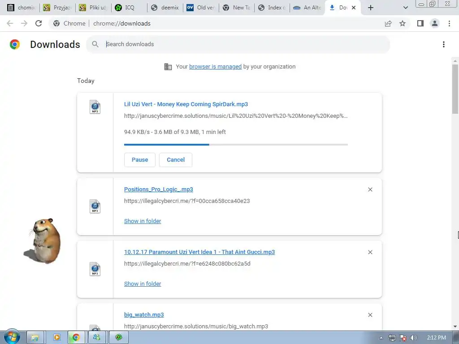This screenshot has width=459, height=344.
Task: Click the search magnifier icon in downloads
Action: 95,44
